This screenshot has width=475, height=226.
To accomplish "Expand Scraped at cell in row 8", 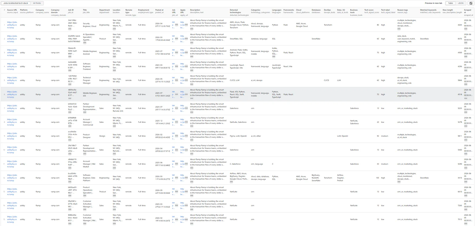I will [x=466, y=126].
